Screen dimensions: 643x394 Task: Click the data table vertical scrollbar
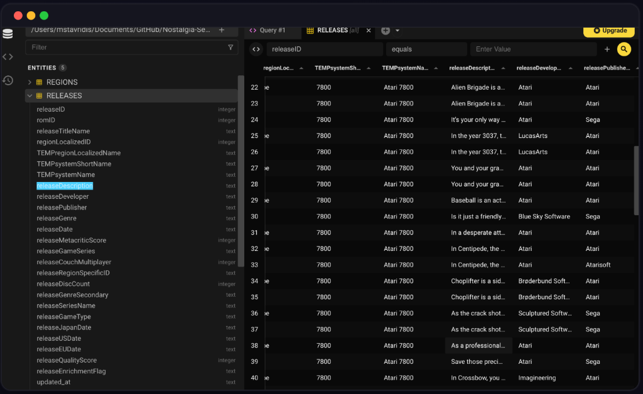click(x=636, y=181)
